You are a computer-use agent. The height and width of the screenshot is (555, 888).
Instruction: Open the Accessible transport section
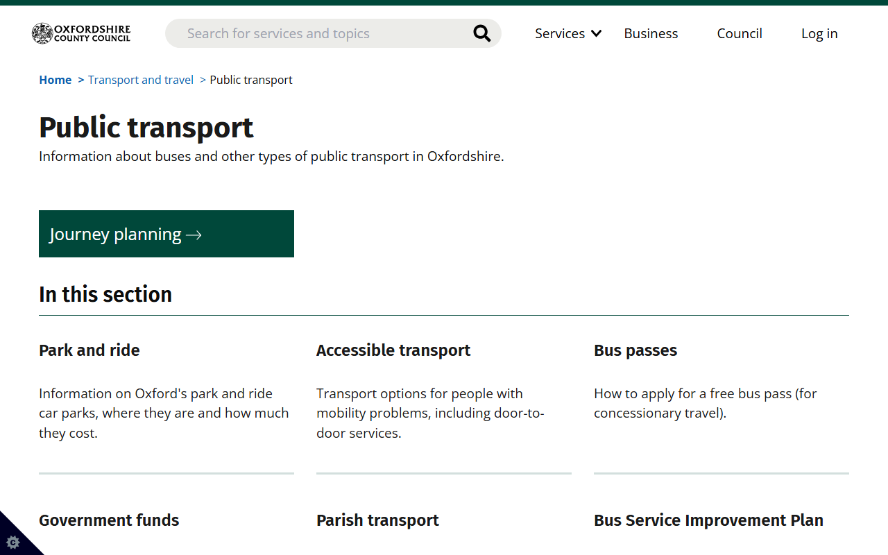pyautogui.click(x=393, y=350)
